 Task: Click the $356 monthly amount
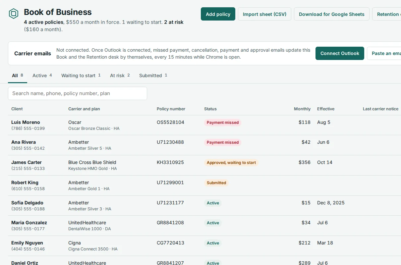pos(305,162)
